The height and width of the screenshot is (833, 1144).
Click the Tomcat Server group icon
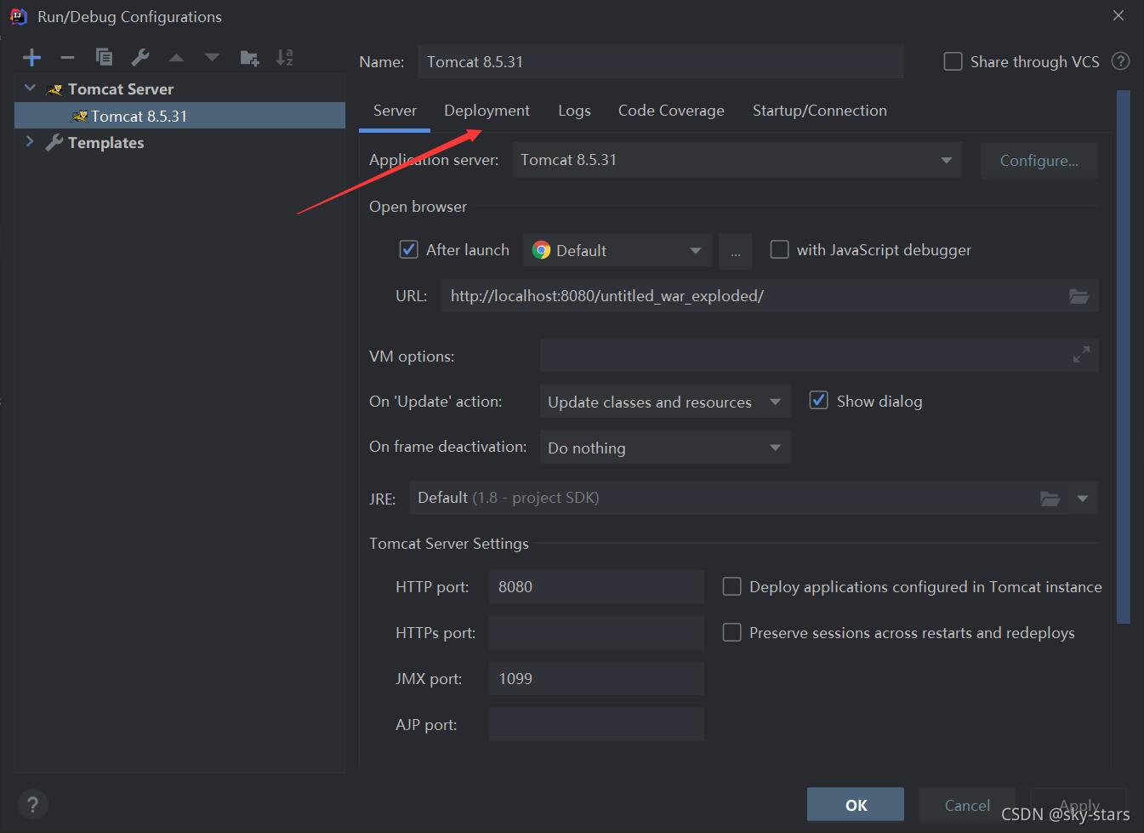coord(54,89)
